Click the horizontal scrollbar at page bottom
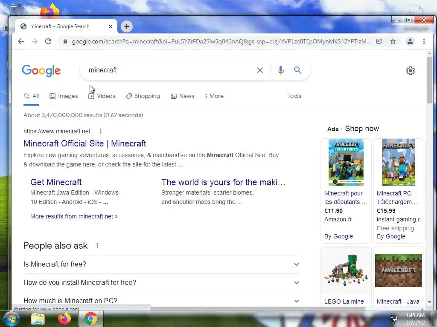The height and width of the screenshot is (327, 437). pyautogui.click(x=258, y=308)
